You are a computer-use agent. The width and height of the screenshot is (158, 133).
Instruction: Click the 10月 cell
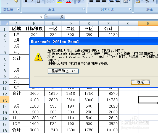click(17, 112)
